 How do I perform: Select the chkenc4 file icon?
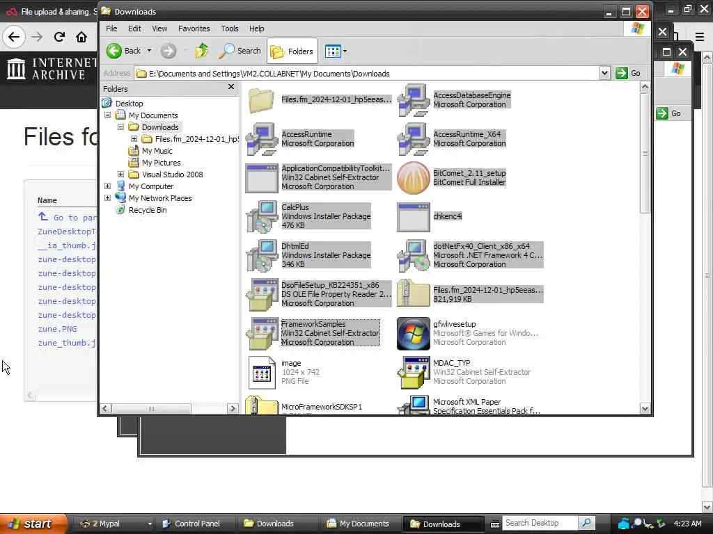tap(414, 217)
